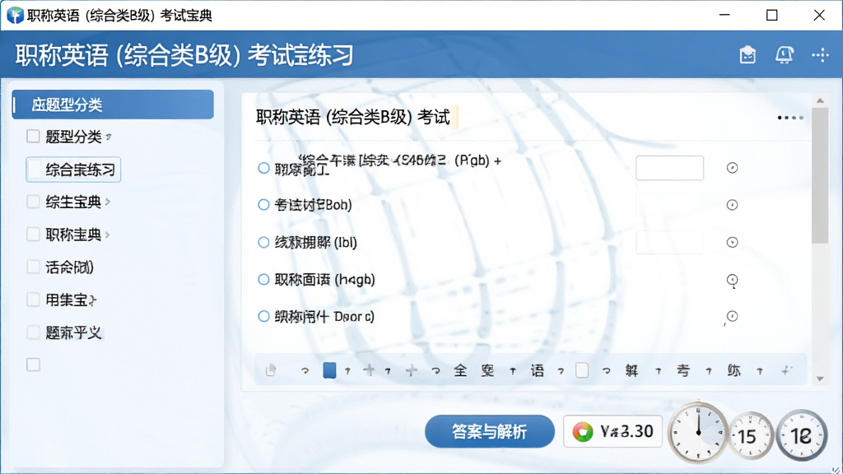Click the clock icon on first option row
Viewport: 843px width, 474px height.
(732, 168)
